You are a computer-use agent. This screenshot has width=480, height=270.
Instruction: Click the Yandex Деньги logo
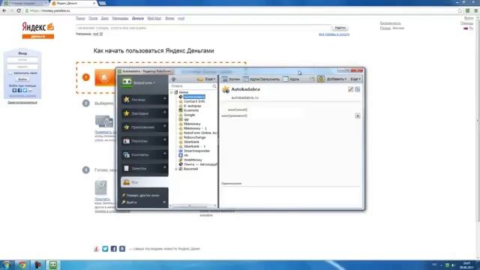38,30
